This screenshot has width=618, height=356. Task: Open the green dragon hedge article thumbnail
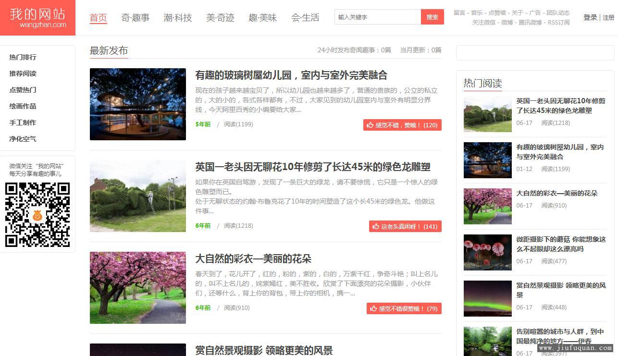tap(138, 196)
